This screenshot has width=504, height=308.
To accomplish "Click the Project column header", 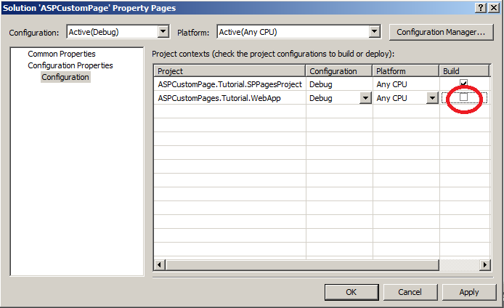I will click(x=229, y=71).
